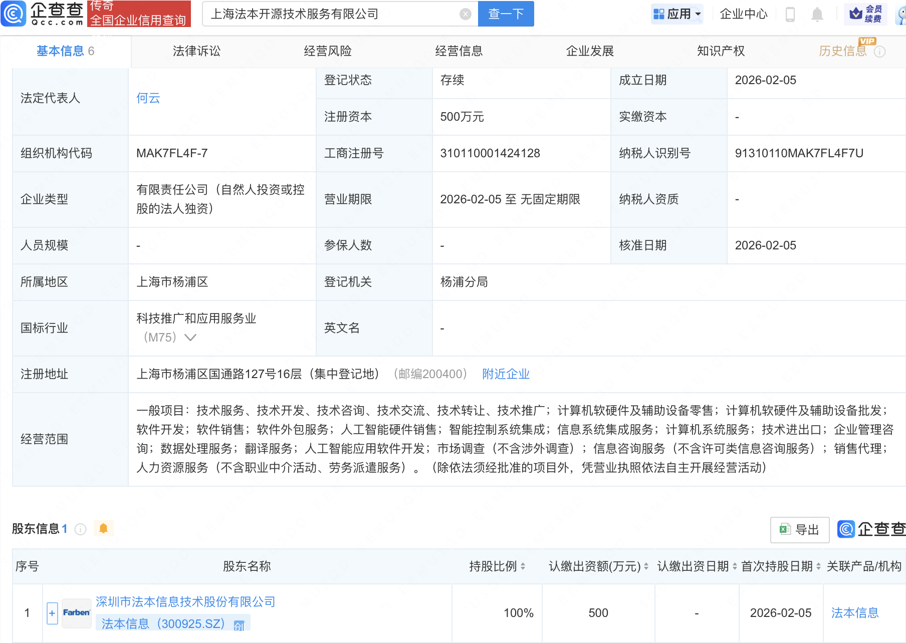Toggle sorting on 持股比例 column
Screen dimensions: 906x643
(x=523, y=566)
